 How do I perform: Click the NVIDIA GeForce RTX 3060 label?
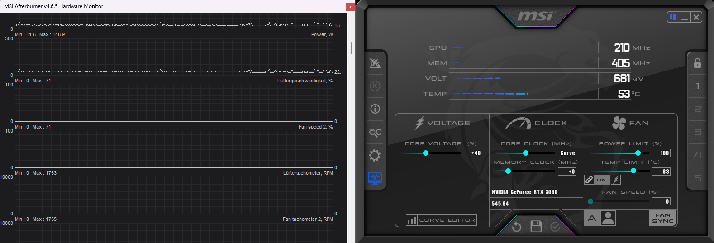(525, 192)
